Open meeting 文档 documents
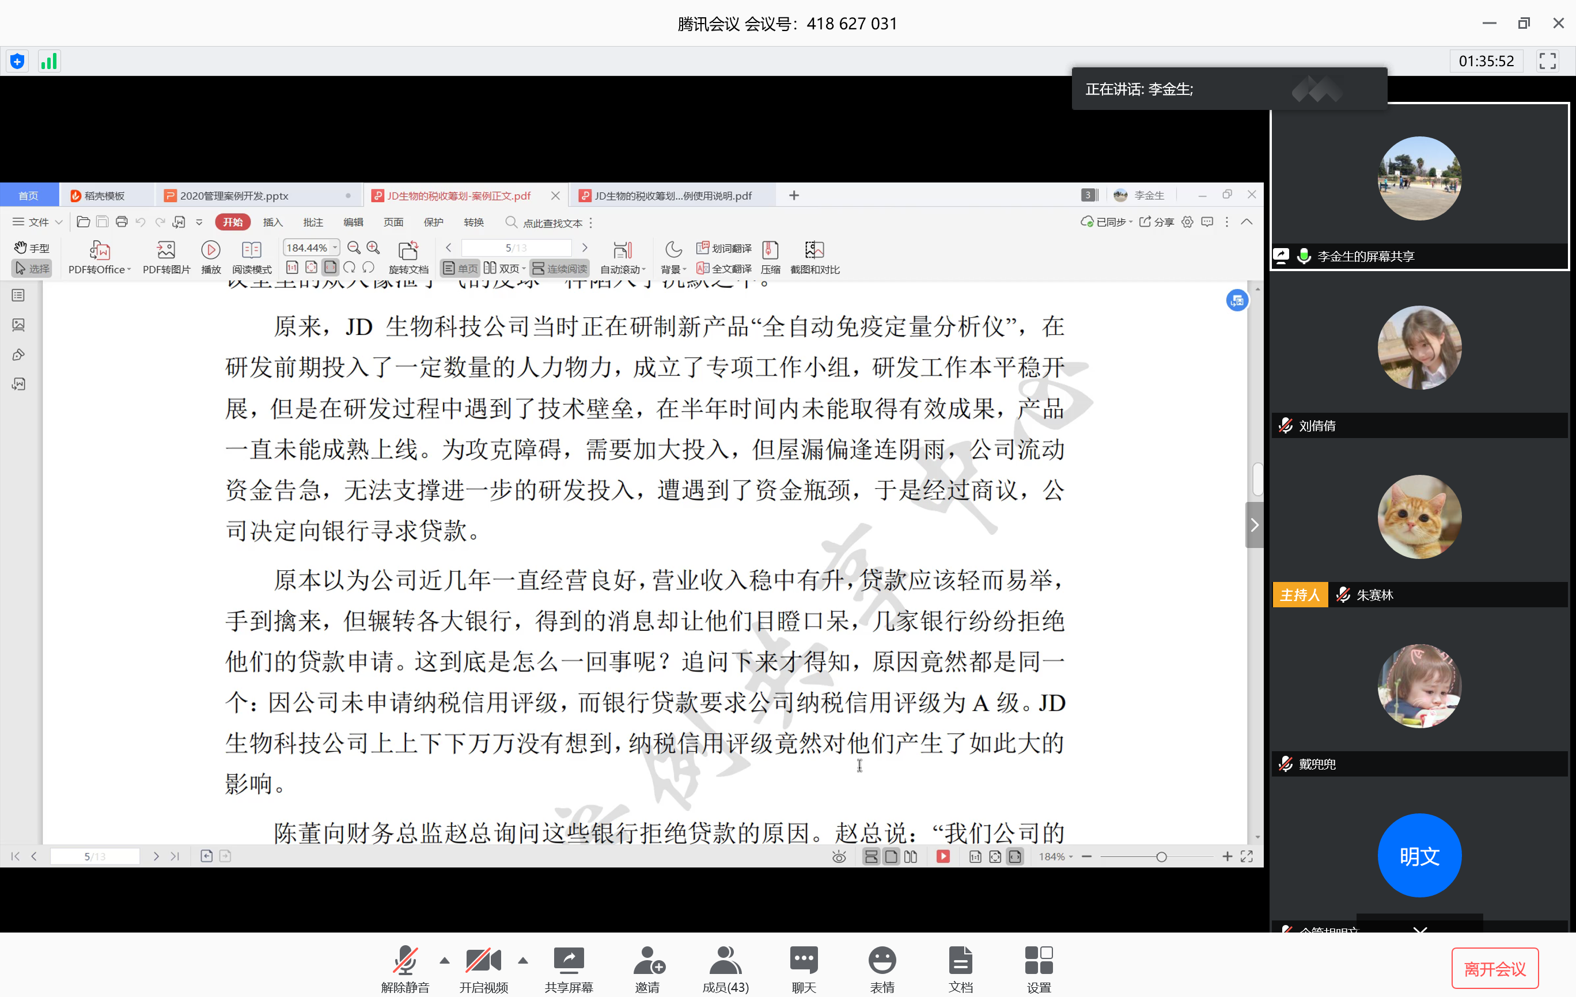Screen dimensions: 1576x997 click(961, 969)
